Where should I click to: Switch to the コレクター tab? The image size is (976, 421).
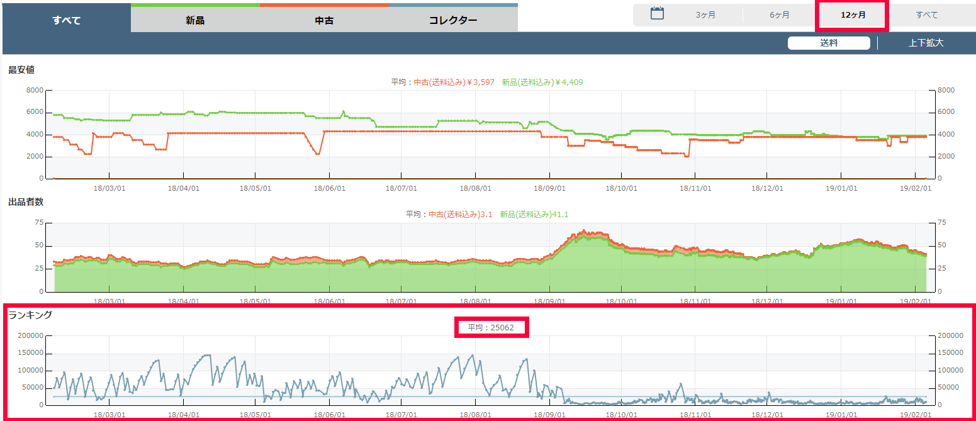click(x=453, y=20)
